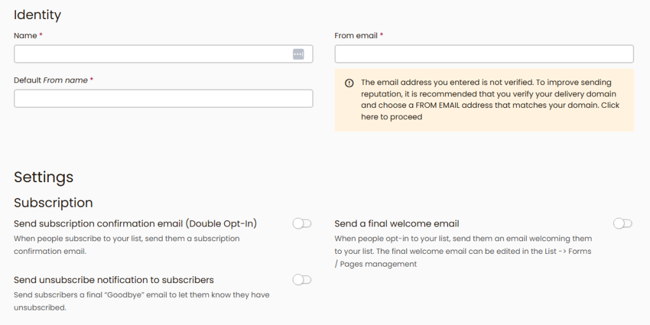
Task: Click the 'Default From name' label
Action: pos(51,81)
